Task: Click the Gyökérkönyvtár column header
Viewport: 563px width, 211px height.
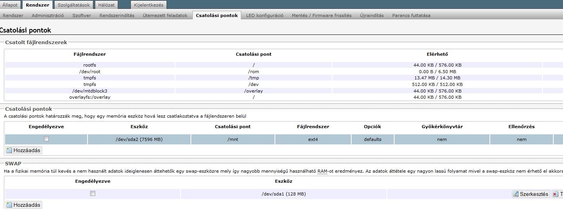Action: tap(442, 127)
